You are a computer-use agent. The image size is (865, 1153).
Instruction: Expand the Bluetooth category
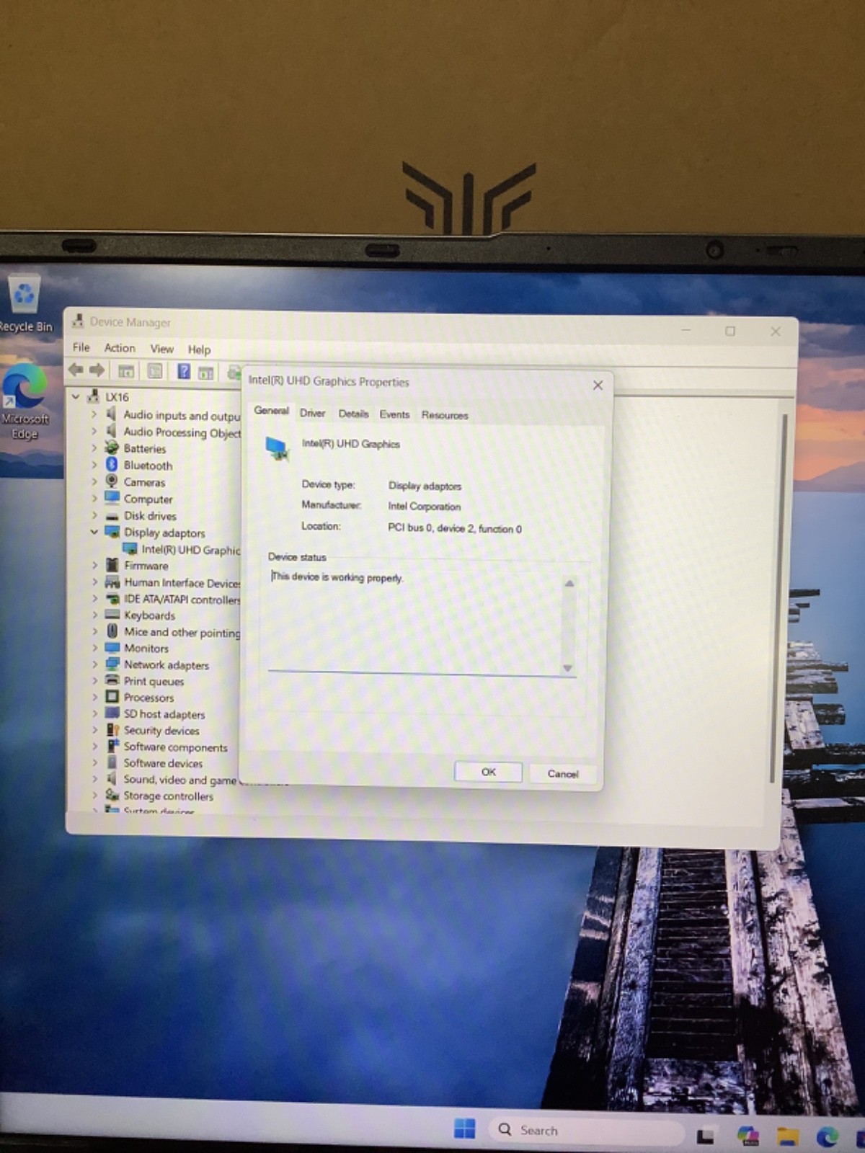pyautogui.click(x=94, y=465)
